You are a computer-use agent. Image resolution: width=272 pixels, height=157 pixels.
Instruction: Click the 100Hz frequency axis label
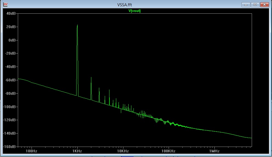32,151
